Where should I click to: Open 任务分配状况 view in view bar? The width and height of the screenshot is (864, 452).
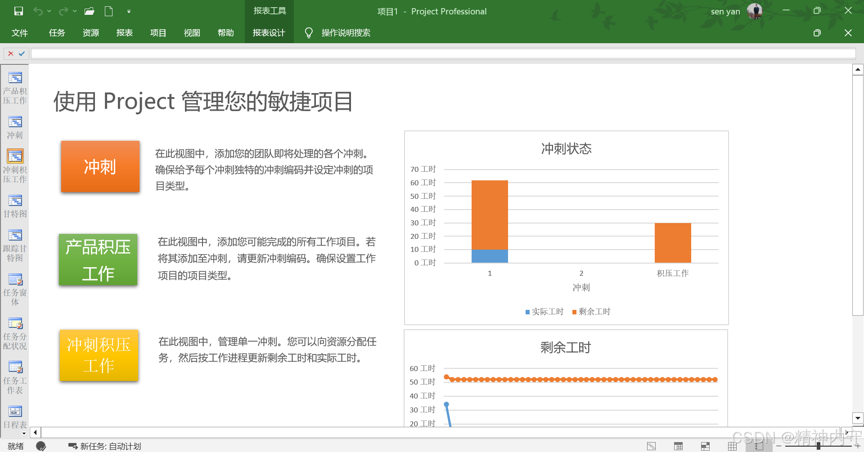pos(15,334)
